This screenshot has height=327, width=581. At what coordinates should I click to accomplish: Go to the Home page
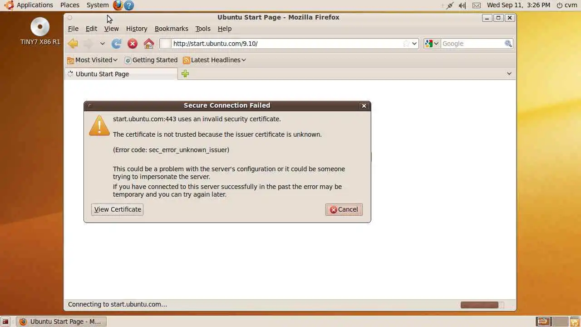coord(149,44)
